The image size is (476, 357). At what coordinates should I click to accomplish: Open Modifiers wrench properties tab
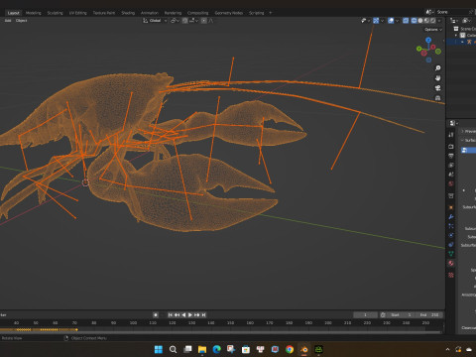[x=451, y=217]
